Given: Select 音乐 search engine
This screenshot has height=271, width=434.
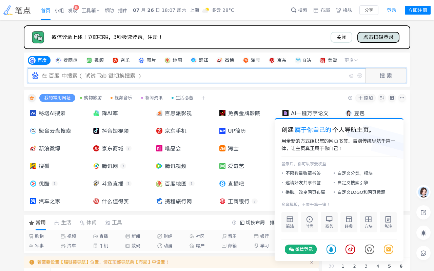Looking at the screenshot, I should [121, 60].
